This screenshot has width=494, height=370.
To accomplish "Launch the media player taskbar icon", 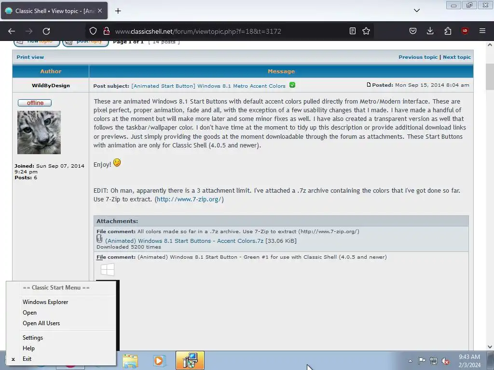I will [x=160, y=361].
